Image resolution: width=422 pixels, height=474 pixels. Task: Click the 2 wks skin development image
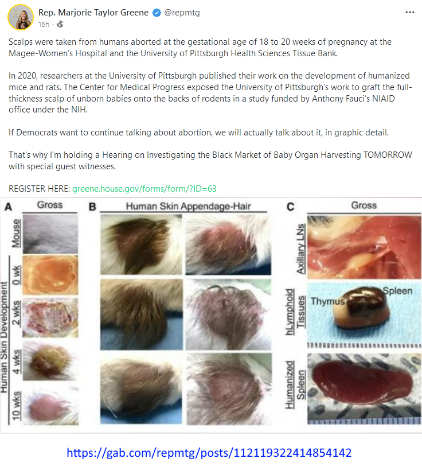[50, 318]
